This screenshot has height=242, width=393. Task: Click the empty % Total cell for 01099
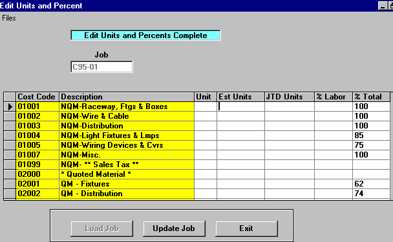372,165
